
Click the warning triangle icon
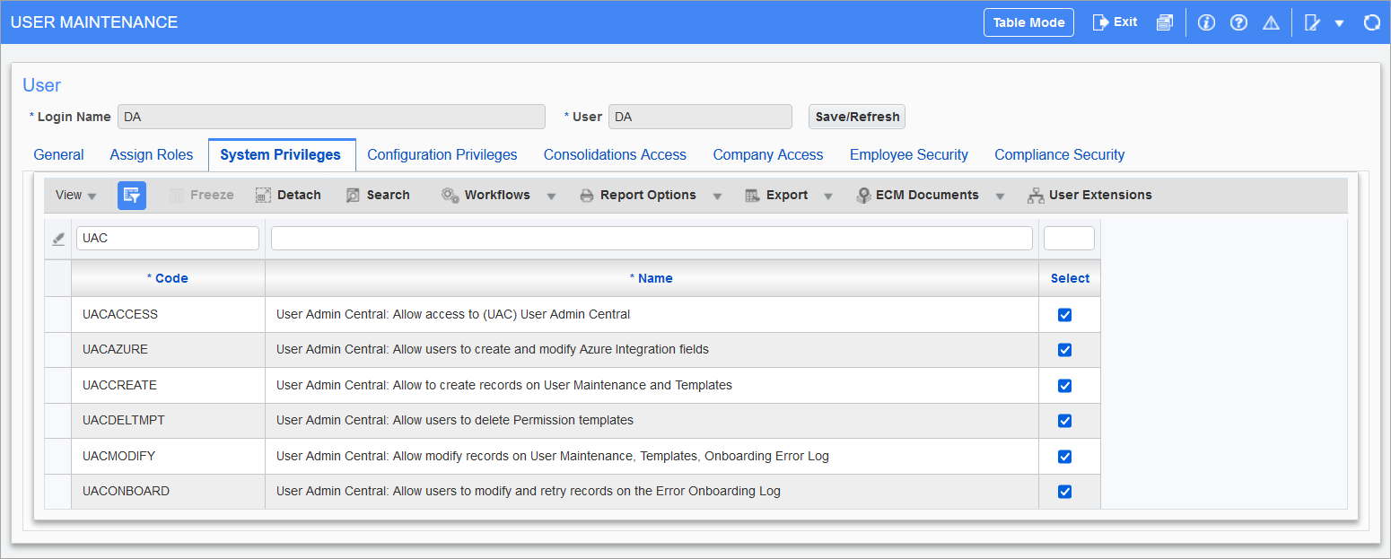(x=1271, y=22)
